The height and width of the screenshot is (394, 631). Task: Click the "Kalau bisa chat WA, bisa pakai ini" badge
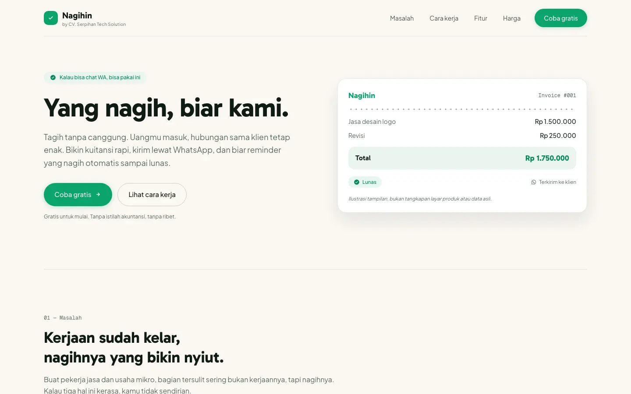point(95,77)
